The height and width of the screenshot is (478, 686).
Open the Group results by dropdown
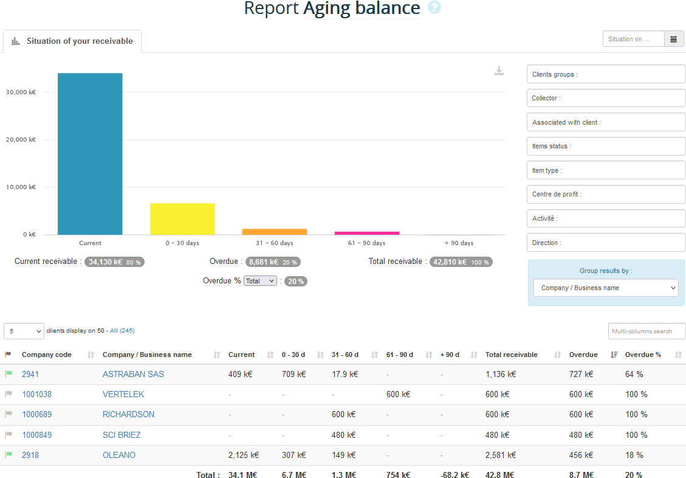606,288
